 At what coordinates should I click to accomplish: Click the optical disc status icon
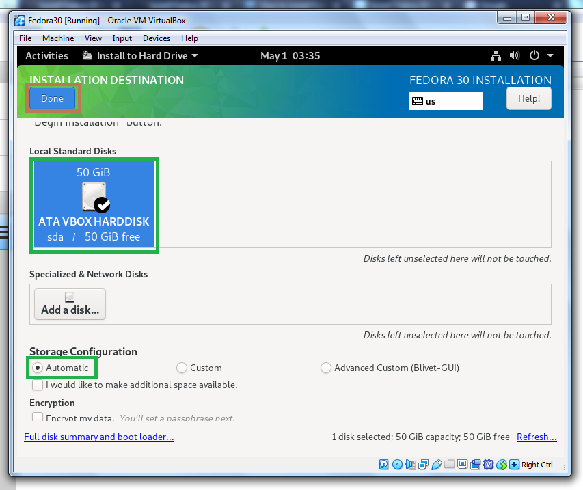point(397,464)
